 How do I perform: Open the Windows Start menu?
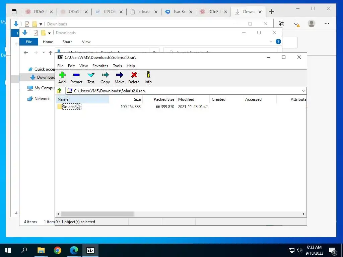pos(8,250)
